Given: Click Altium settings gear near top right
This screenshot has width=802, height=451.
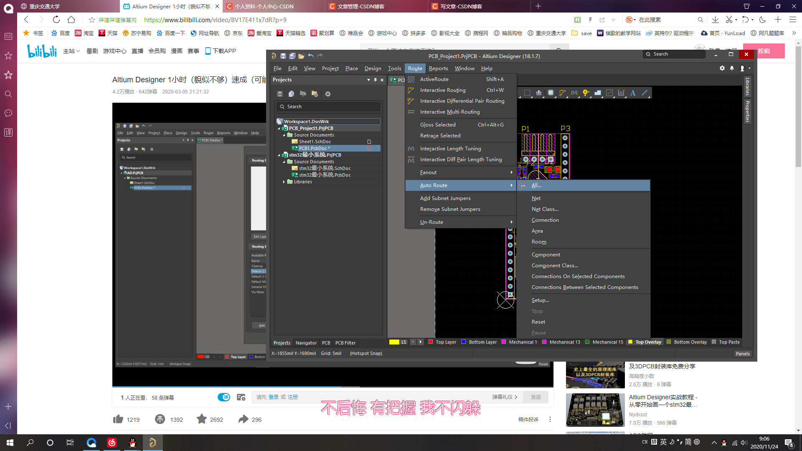Looking at the screenshot, I should [x=722, y=68].
